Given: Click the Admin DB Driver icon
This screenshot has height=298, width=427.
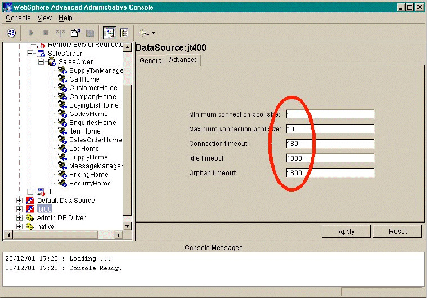Looking at the screenshot, I should tap(30, 218).
